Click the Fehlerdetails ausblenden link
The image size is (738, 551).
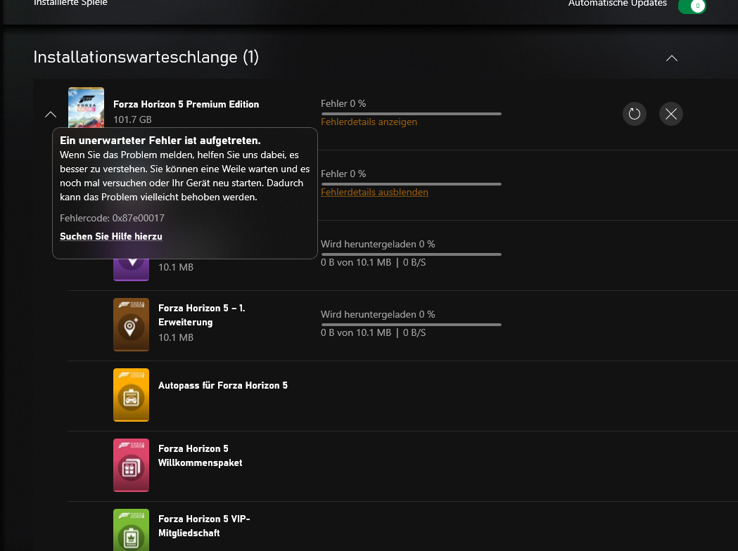pyautogui.click(x=374, y=192)
